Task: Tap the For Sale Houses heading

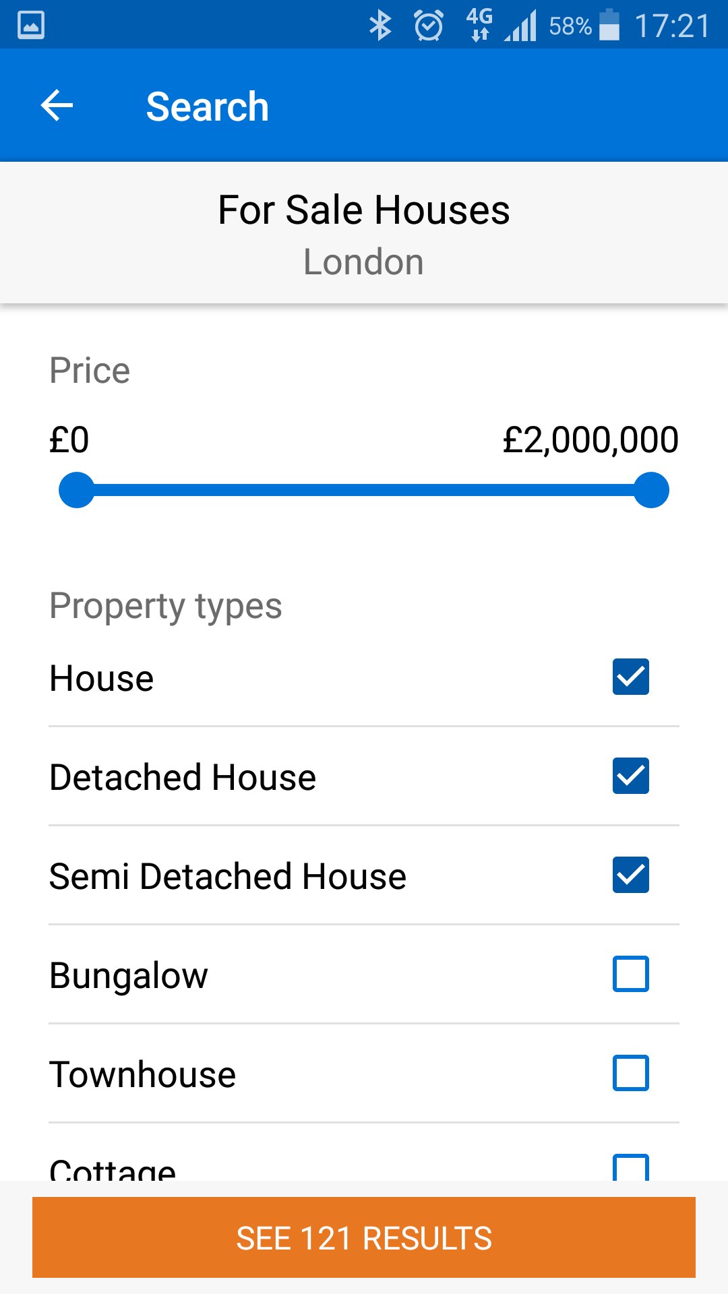Action: [364, 210]
